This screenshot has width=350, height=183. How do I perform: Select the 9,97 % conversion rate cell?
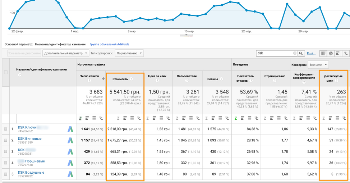[312, 163]
